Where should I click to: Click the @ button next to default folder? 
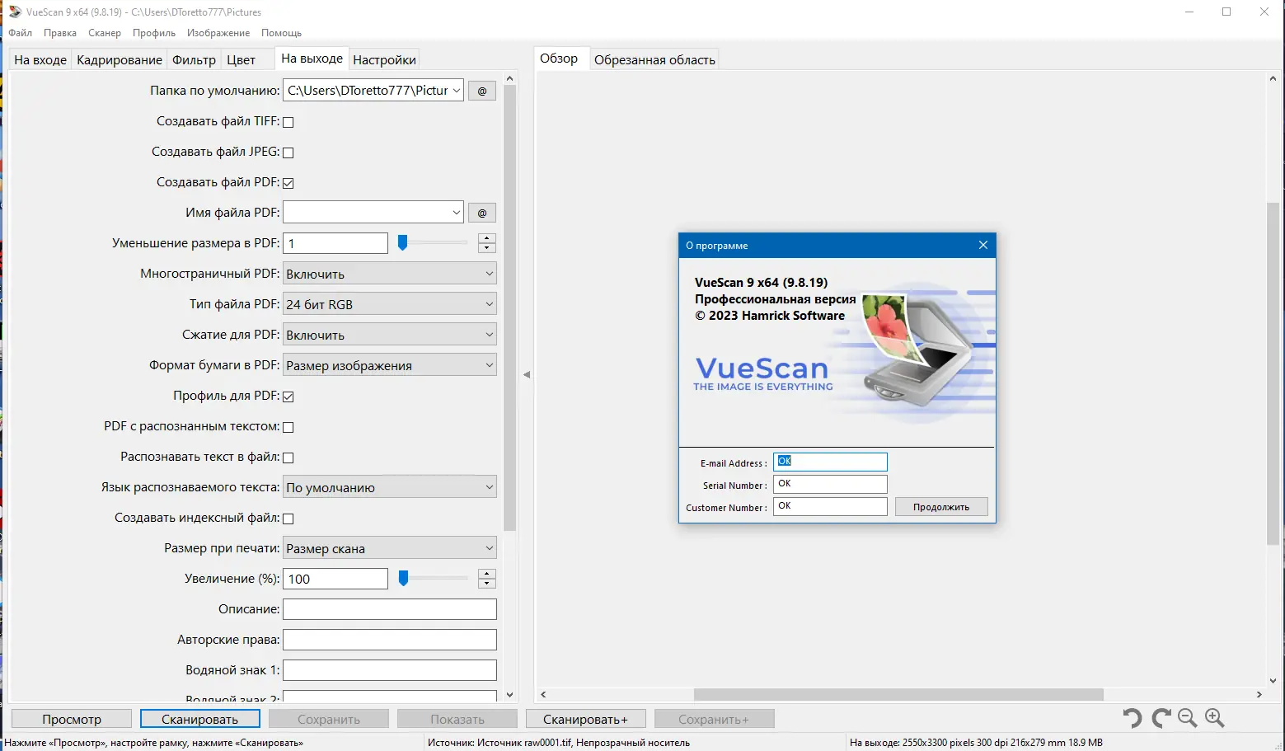coord(481,90)
